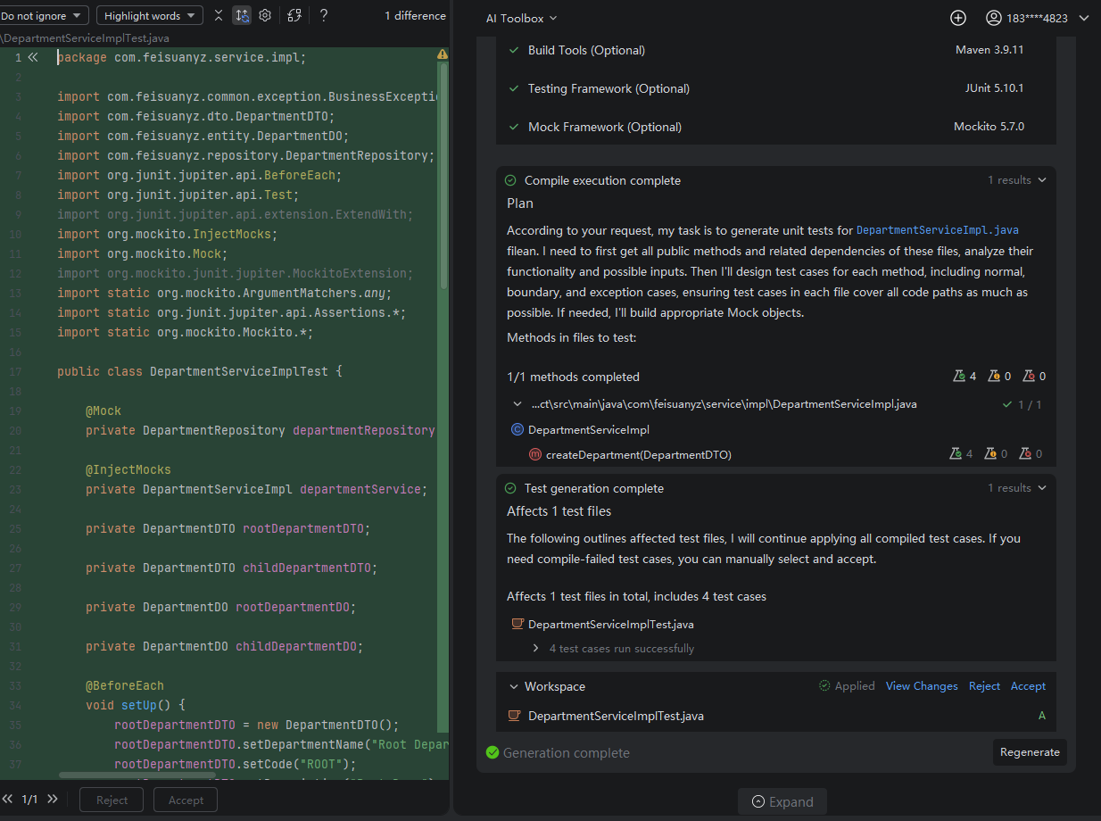Click the diff toolbar help question mark
Image resolution: width=1101 pixels, height=821 pixels.
(x=324, y=15)
